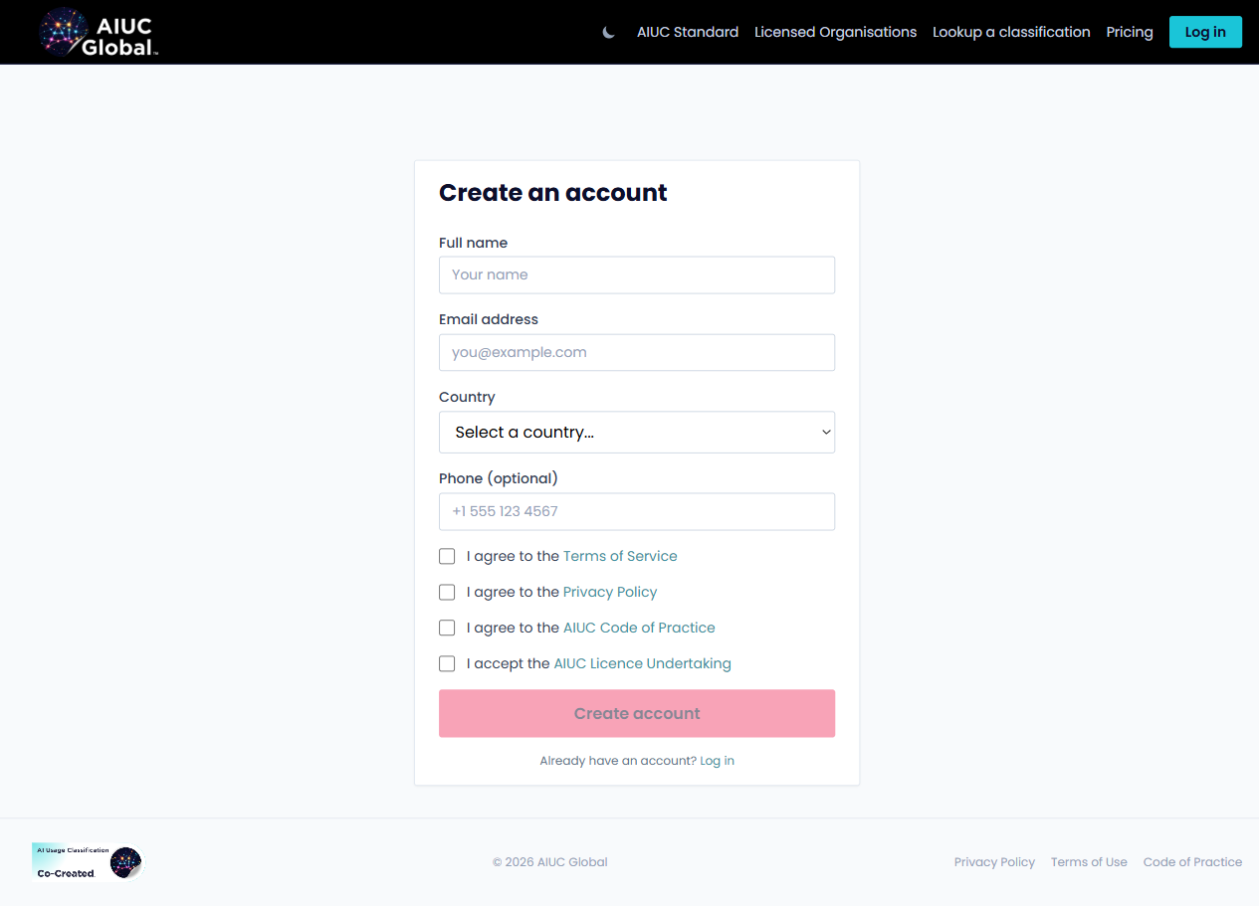Click the Create account button

[637, 713]
